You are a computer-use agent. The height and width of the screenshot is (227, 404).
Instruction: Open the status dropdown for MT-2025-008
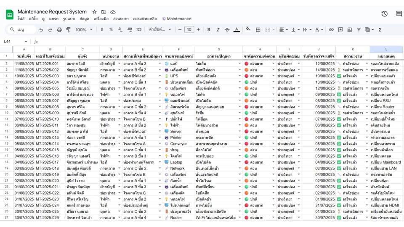click(367, 107)
